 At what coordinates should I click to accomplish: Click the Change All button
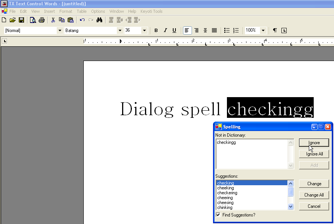coord(314,195)
